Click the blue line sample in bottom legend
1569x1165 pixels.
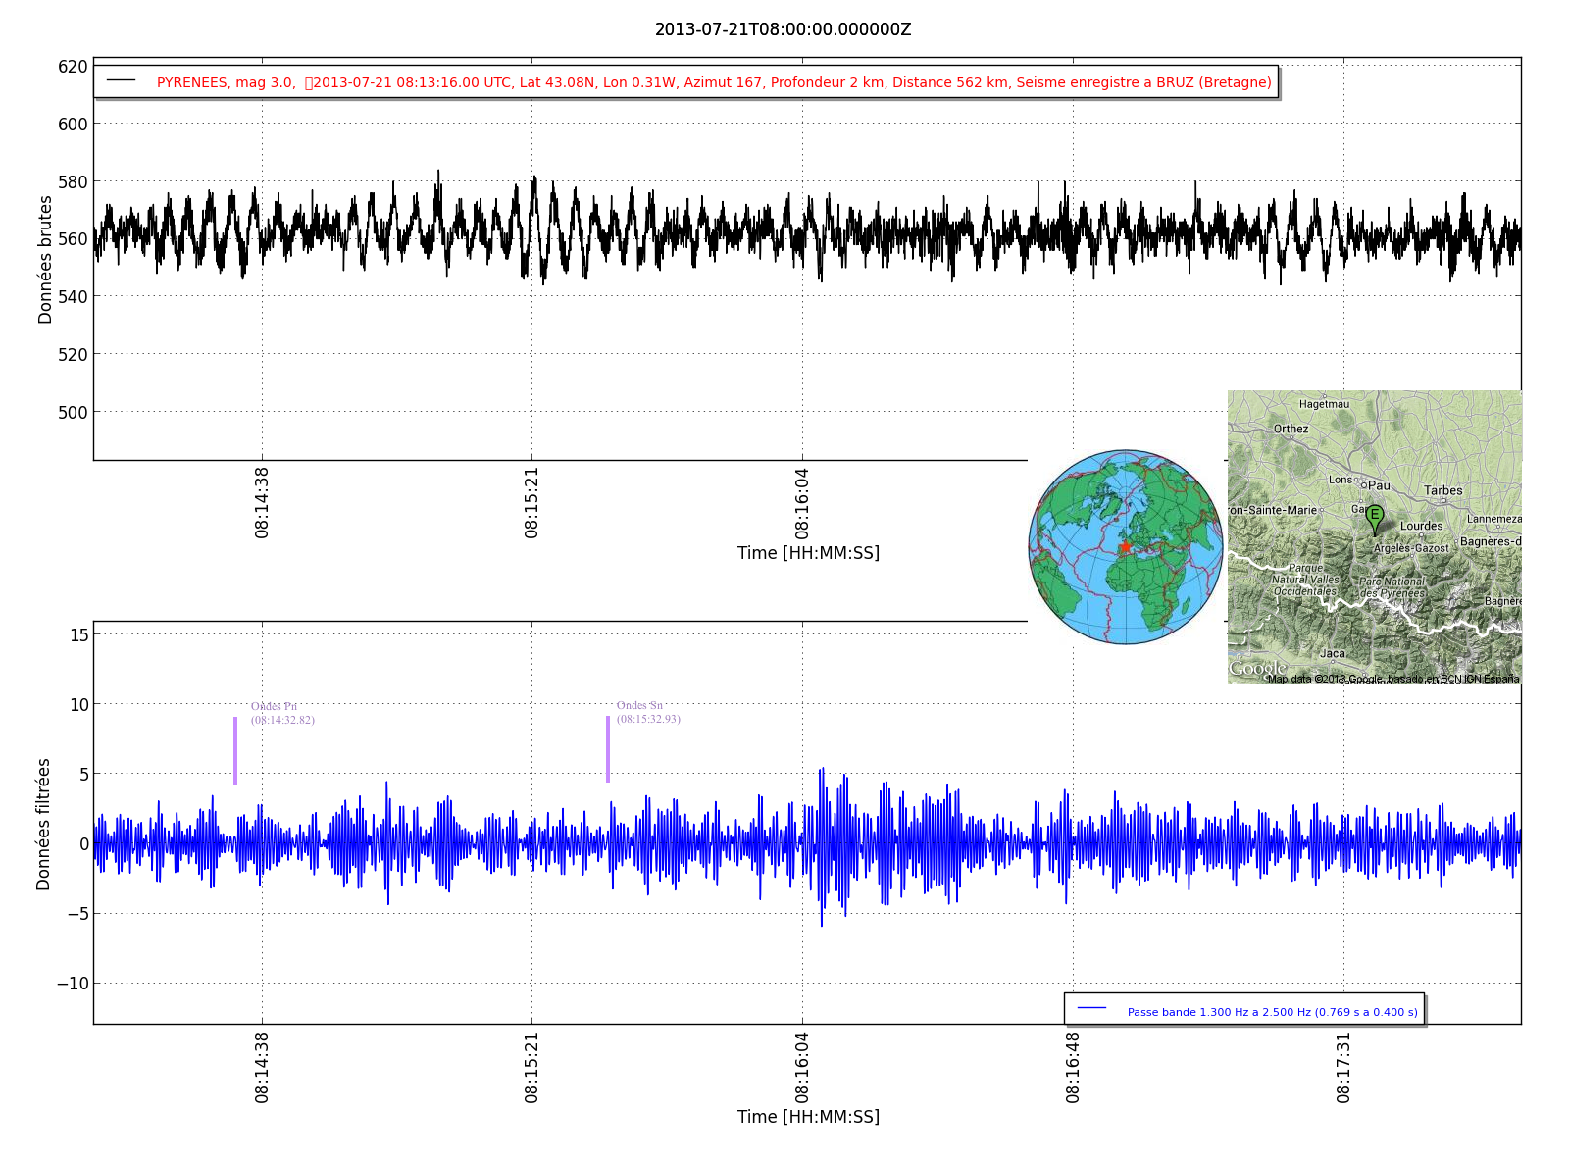pyautogui.click(x=1091, y=1008)
